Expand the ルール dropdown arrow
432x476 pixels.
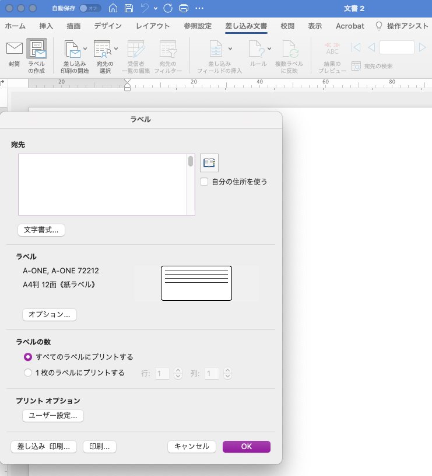click(x=269, y=48)
